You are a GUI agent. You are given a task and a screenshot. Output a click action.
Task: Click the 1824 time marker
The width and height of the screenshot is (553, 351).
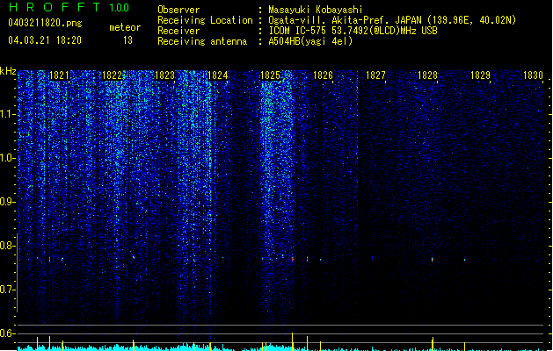218,75
